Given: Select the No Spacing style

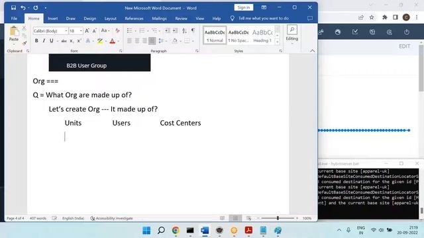Looking at the screenshot, I should point(238,36).
